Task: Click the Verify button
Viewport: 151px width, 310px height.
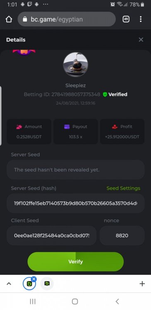Action: [76, 262]
